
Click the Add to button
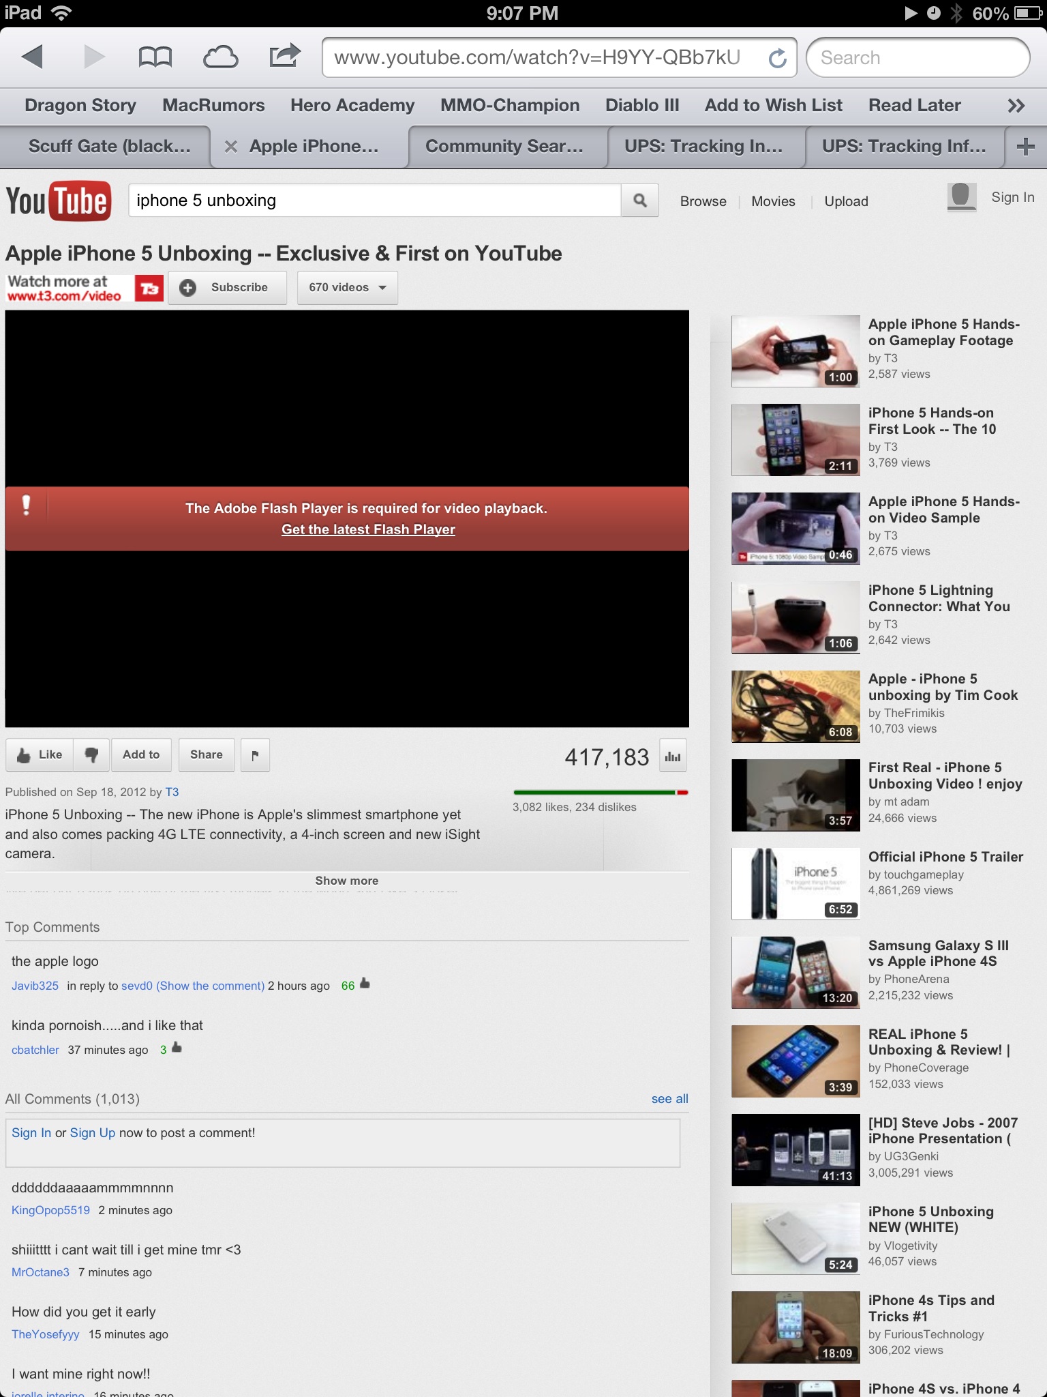coord(141,755)
